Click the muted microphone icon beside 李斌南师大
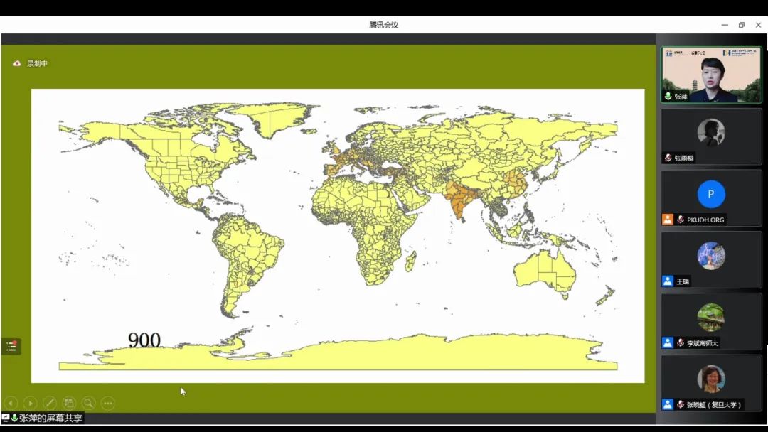This screenshot has height=432, width=768. click(681, 343)
